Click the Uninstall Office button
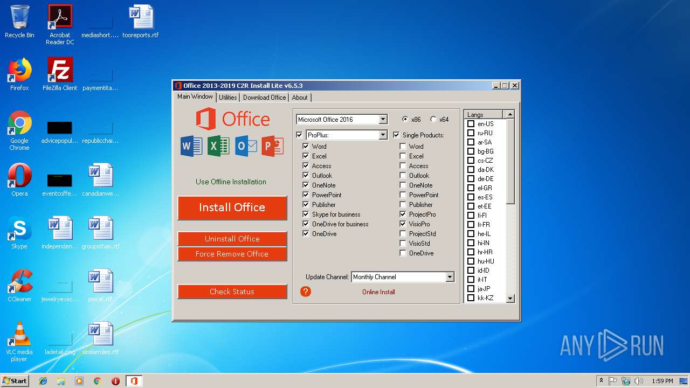 coord(232,239)
